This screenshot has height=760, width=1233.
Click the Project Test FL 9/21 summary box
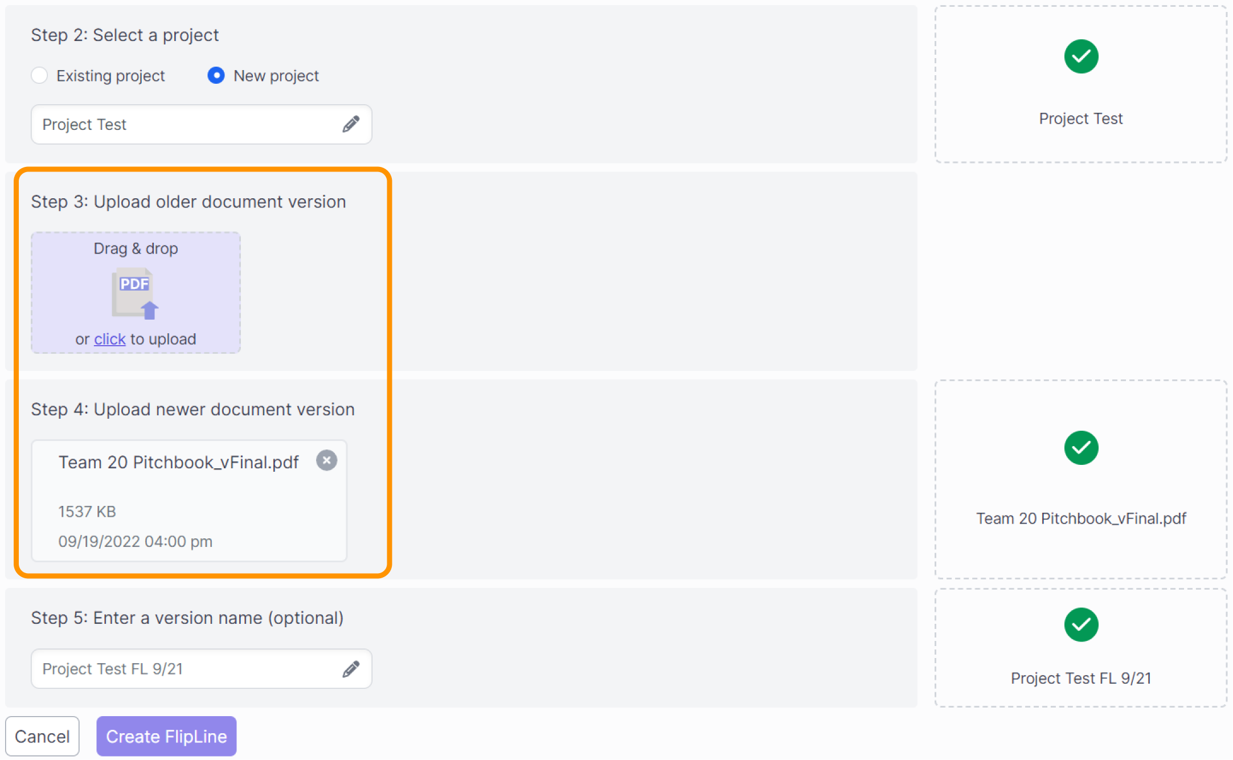(x=1081, y=648)
